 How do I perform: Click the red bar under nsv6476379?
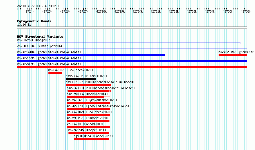[x=55, y=73]
